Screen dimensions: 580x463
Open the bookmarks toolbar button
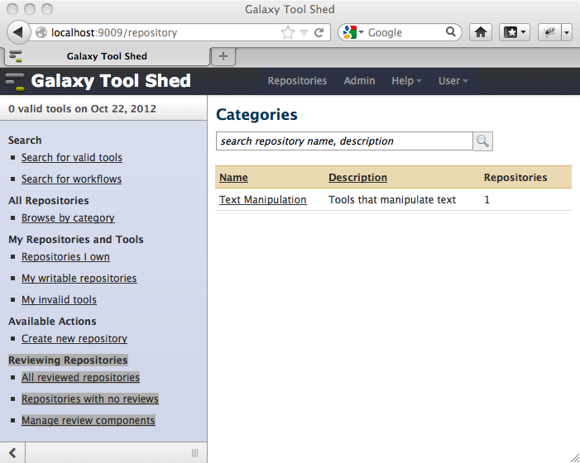click(514, 32)
